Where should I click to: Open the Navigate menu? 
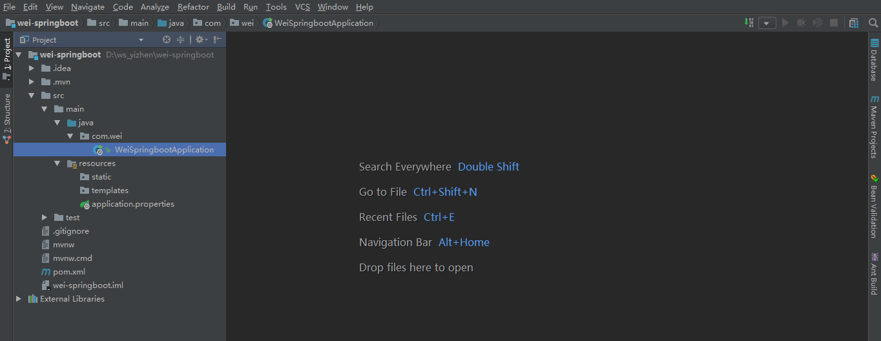[88, 7]
